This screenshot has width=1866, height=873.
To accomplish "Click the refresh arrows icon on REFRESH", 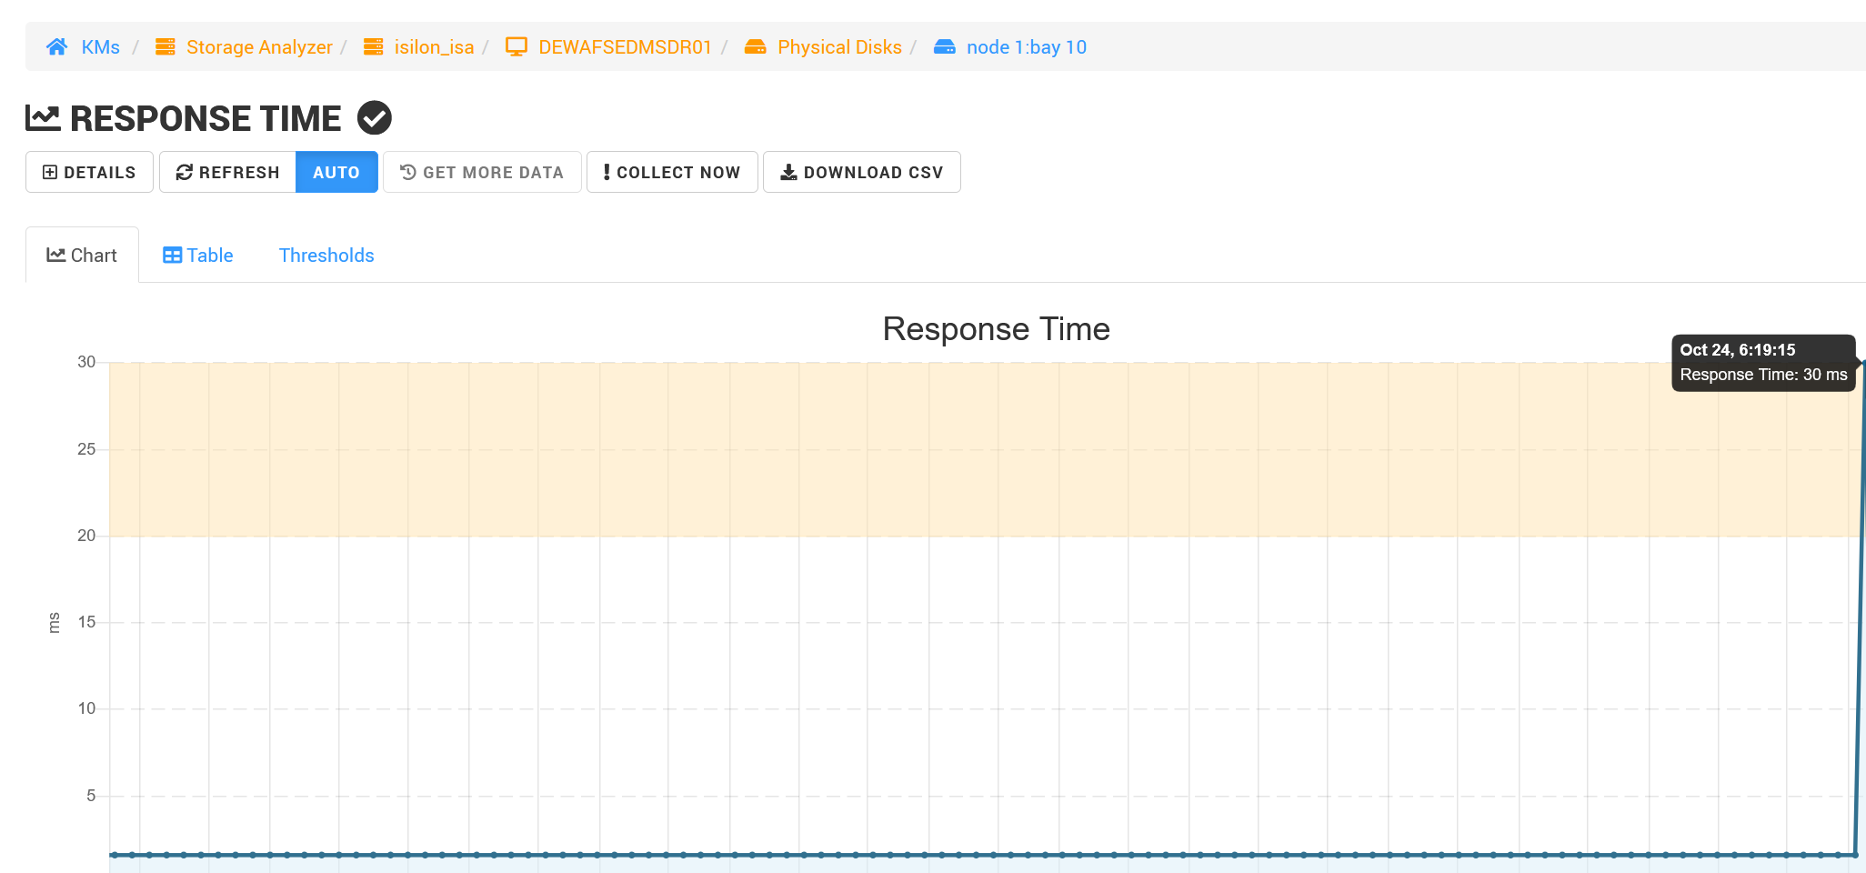I will point(184,171).
